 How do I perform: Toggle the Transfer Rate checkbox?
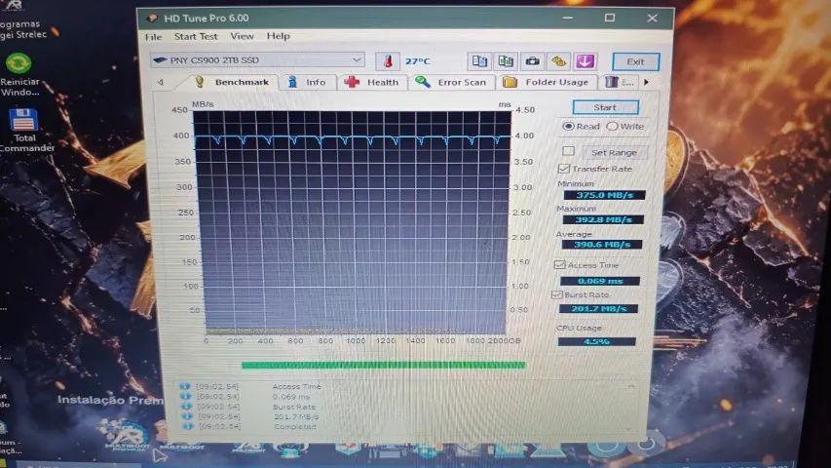tap(564, 169)
